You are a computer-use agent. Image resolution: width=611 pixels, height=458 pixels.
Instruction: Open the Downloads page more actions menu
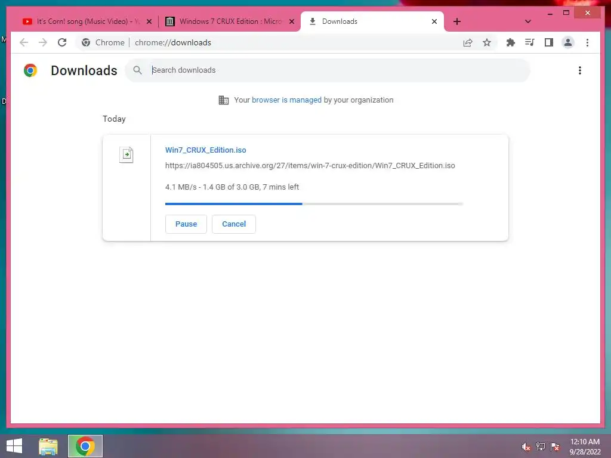(x=580, y=70)
